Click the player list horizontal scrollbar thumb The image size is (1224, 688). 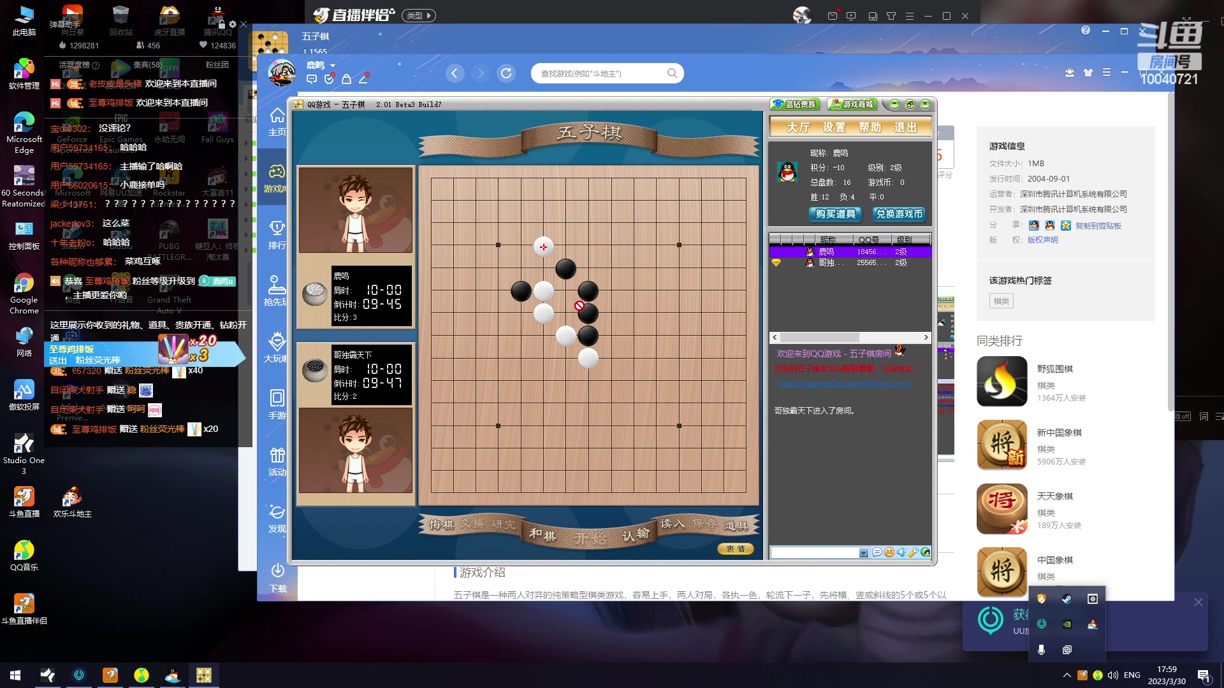pyautogui.click(x=820, y=337)
